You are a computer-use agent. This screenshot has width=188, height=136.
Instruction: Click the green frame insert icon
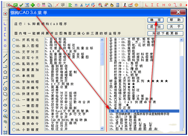(16, 5)
